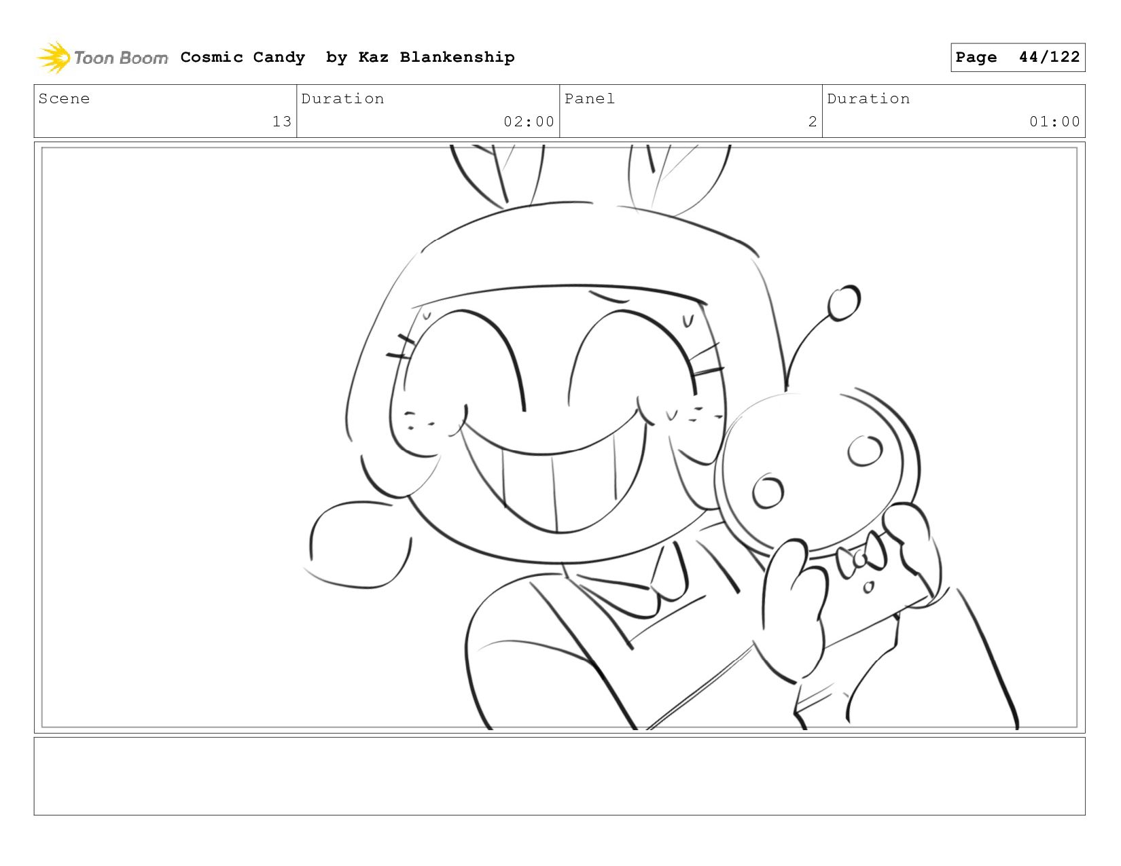Click the scene duration value '02:00'
1121x866 pixels.
pyautogui.click(x=529, y=122)
